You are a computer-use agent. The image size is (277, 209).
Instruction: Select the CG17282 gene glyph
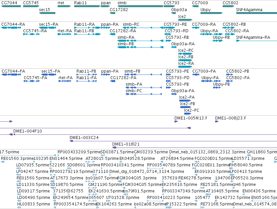click(x=112, y=13)
